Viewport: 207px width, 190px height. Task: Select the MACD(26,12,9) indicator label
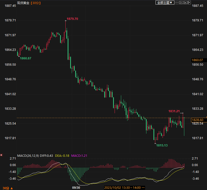click(28, 156)
